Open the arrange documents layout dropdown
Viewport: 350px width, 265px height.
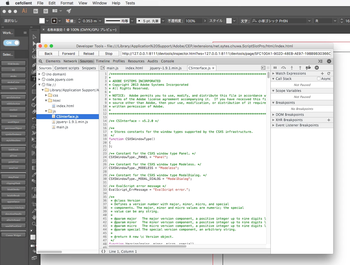[x=57, y=11]
